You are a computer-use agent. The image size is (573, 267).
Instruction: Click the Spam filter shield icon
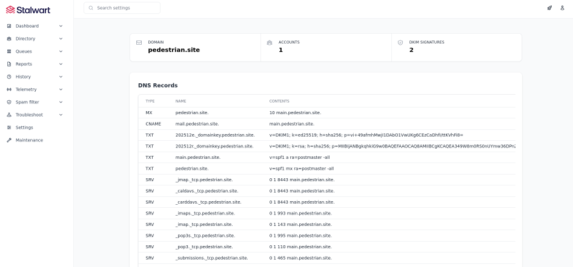tap(9, 102)
